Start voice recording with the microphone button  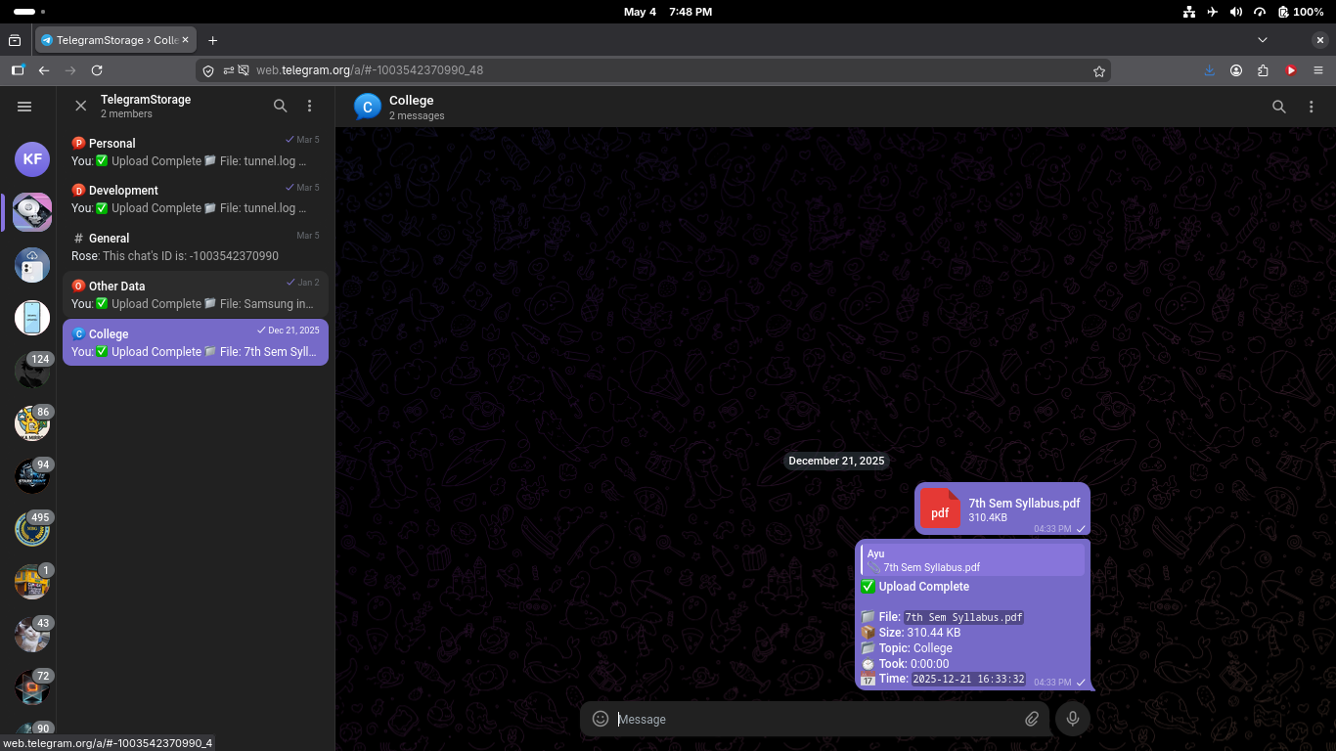pyautogui.click(x=1073, y=719)
